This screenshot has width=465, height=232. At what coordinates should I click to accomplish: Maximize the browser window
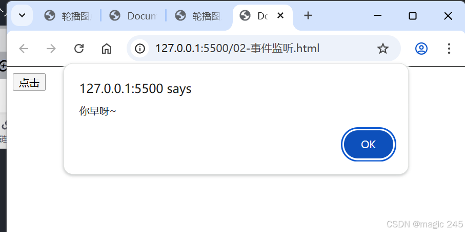coord(413,16)
